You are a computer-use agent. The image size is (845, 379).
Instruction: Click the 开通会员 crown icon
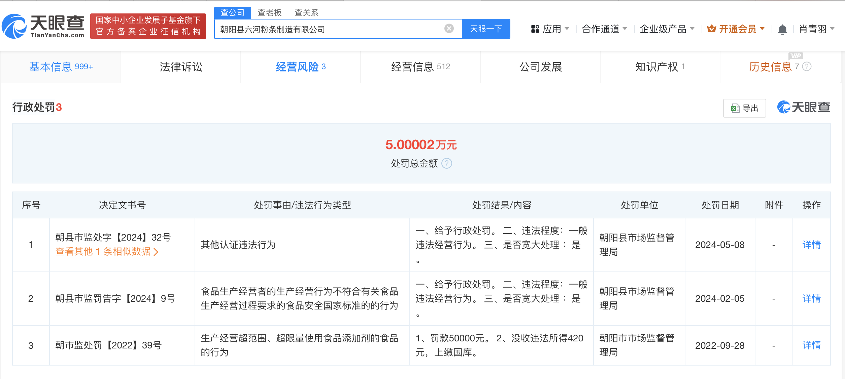711,29
